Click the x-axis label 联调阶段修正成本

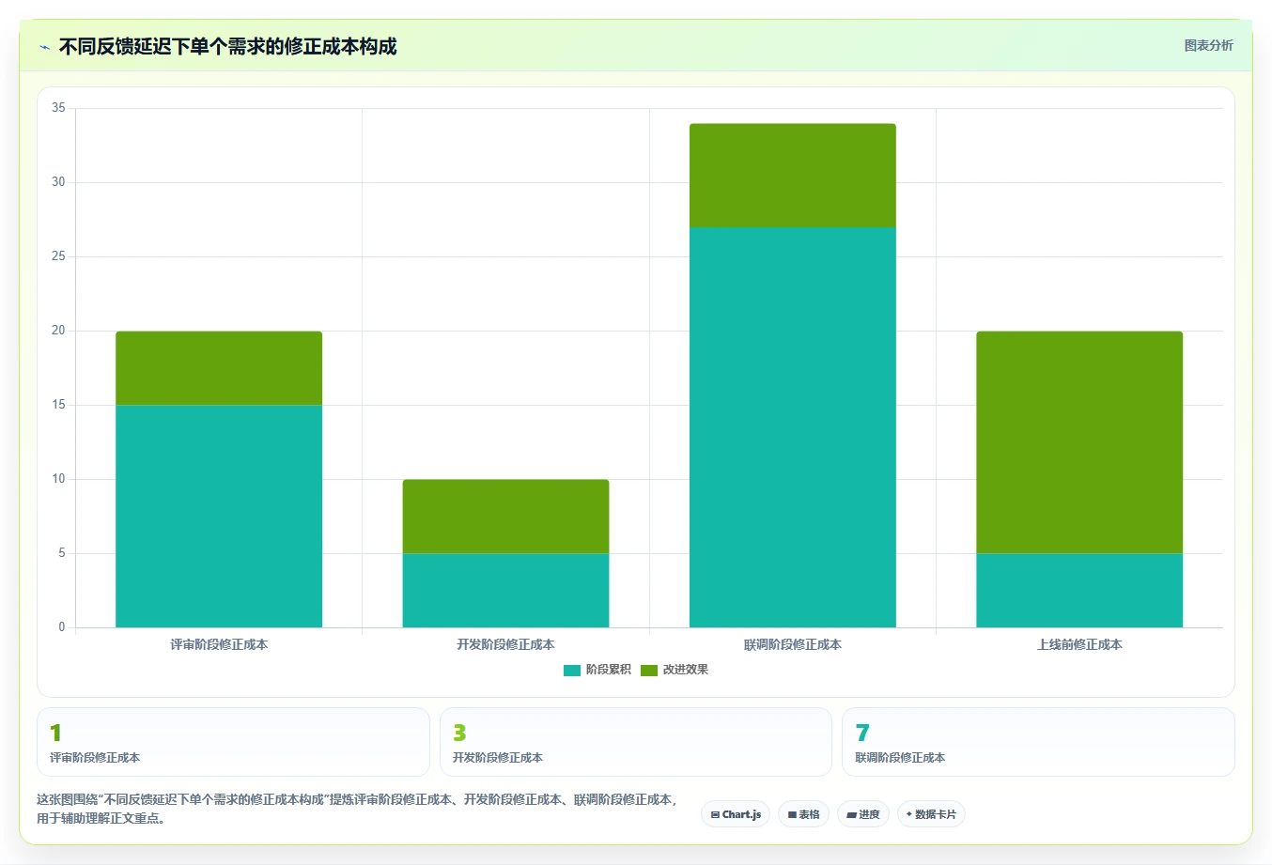[x=793, y=644]
